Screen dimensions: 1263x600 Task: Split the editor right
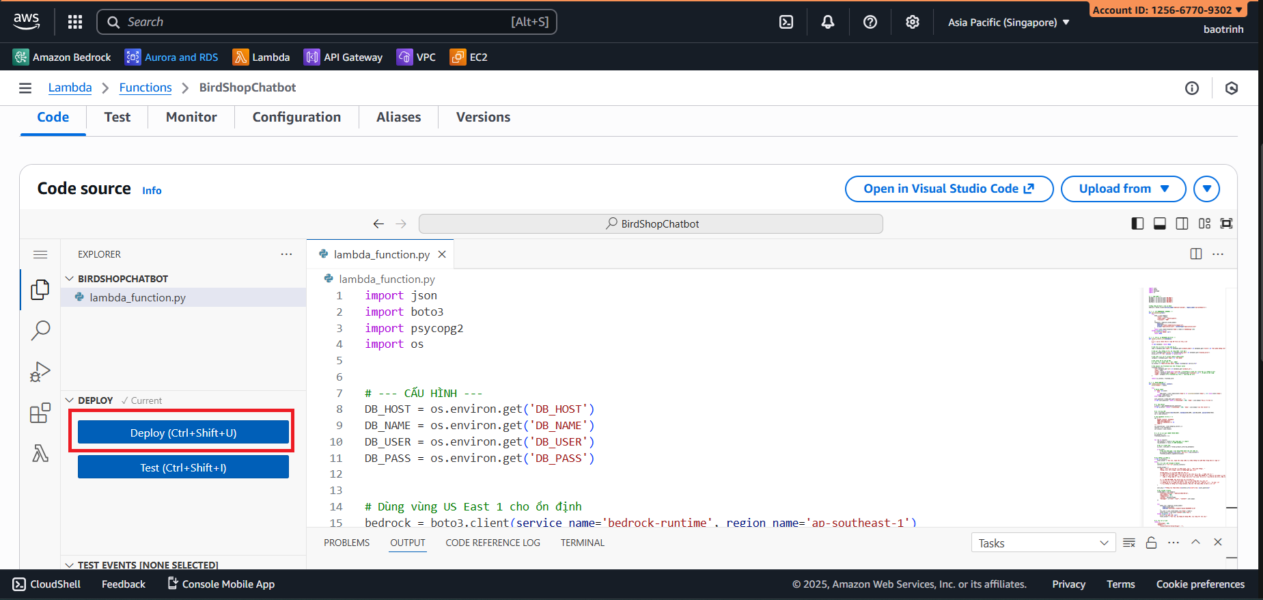[x=1196, y=254]
